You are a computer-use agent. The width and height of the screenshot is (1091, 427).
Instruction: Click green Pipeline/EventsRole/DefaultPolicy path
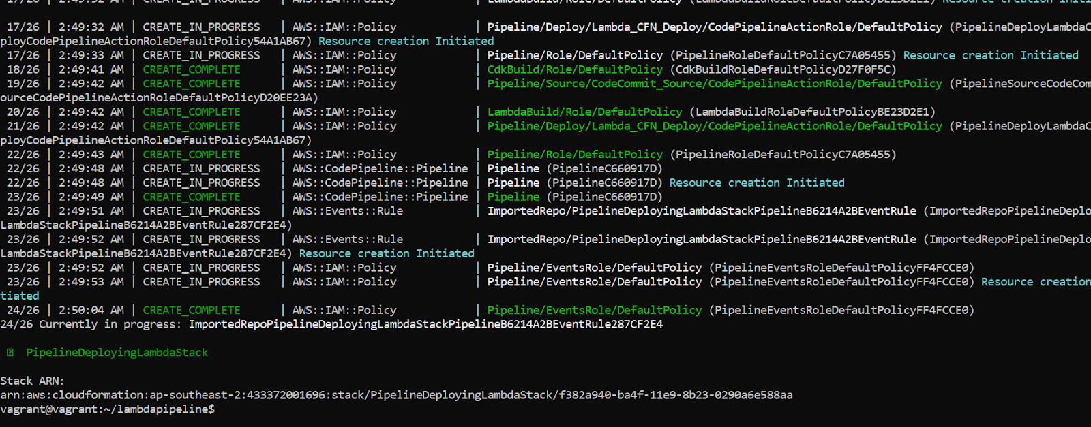594,310
